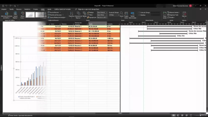
Task: Select the 720 hrs work cell
Action: tap(113, 45)
